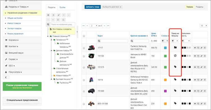Edit product 17117 with pencil icon
The height and width of the screenshot is (110, 211).
pos(201,48)
